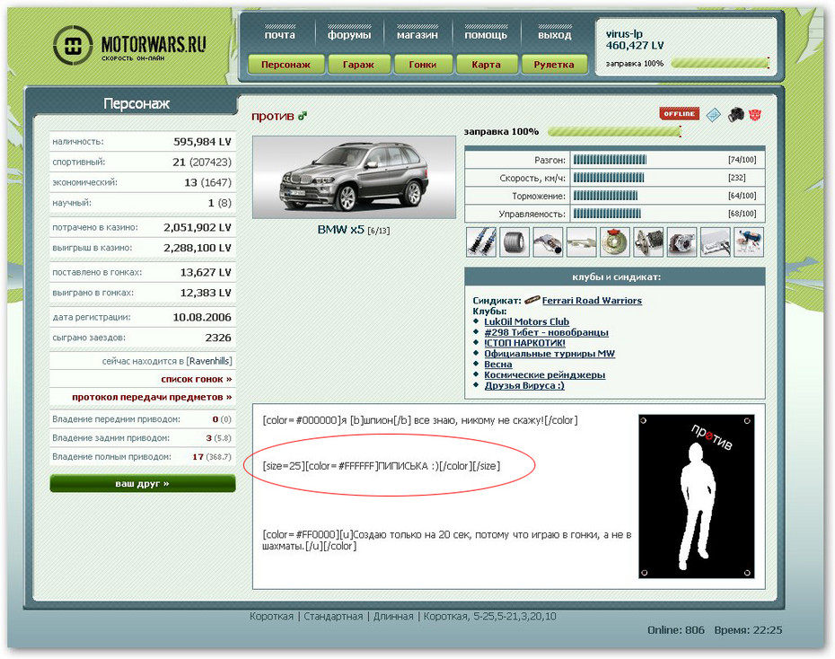Select the brake disc part icon
The width and height of the screenshot is (835, 659).
[615, 242]
